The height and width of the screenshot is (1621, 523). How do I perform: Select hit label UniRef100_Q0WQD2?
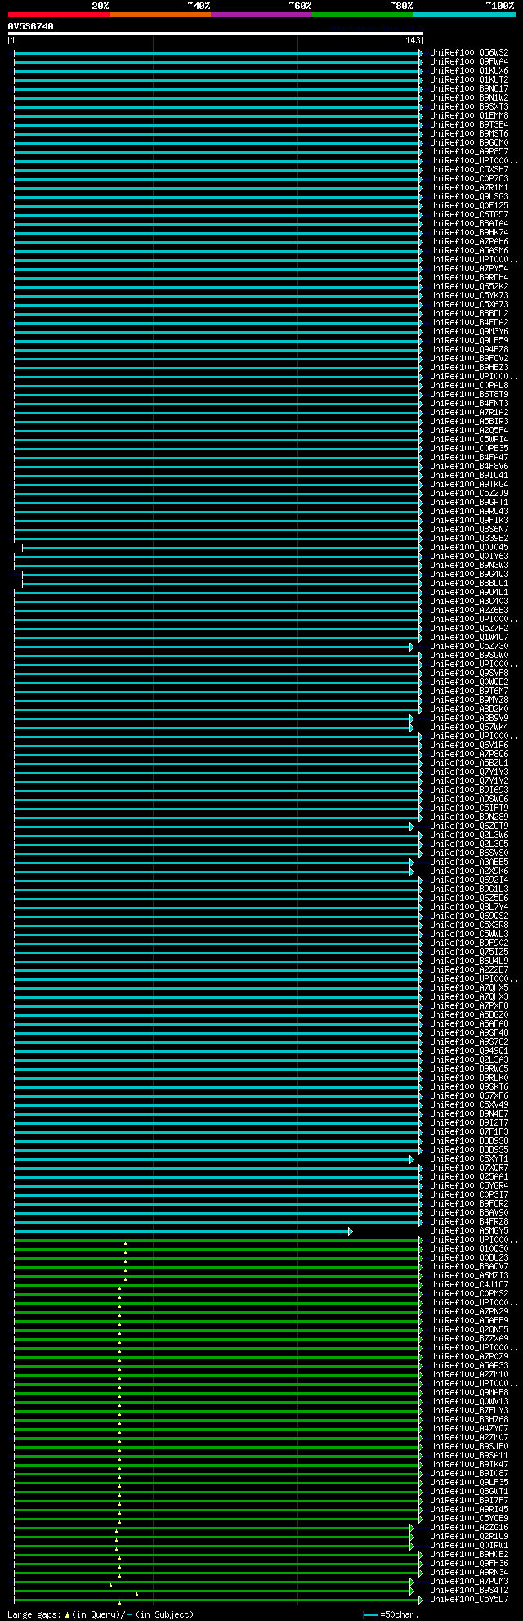469,683
